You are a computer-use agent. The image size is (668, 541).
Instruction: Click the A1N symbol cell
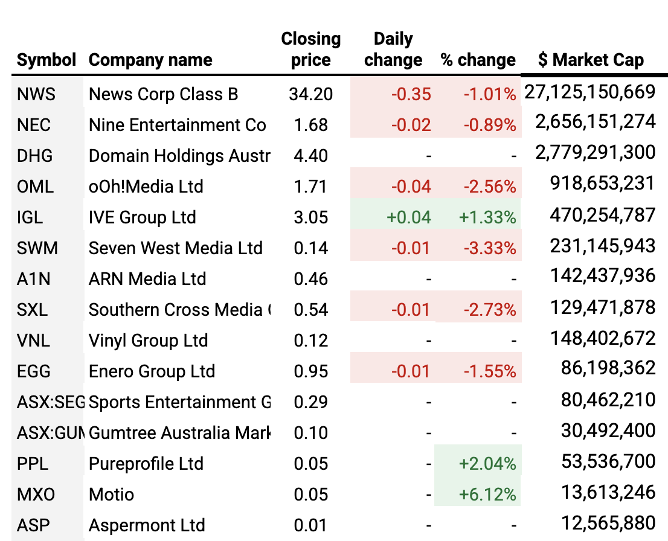(x=36, y=279)
